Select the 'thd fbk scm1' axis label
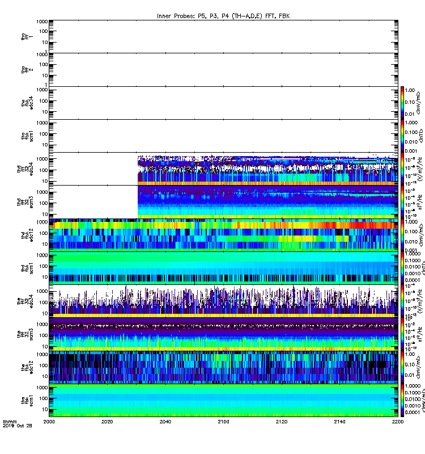The height and width of the screenshot is (454, 425). (27, 268)
